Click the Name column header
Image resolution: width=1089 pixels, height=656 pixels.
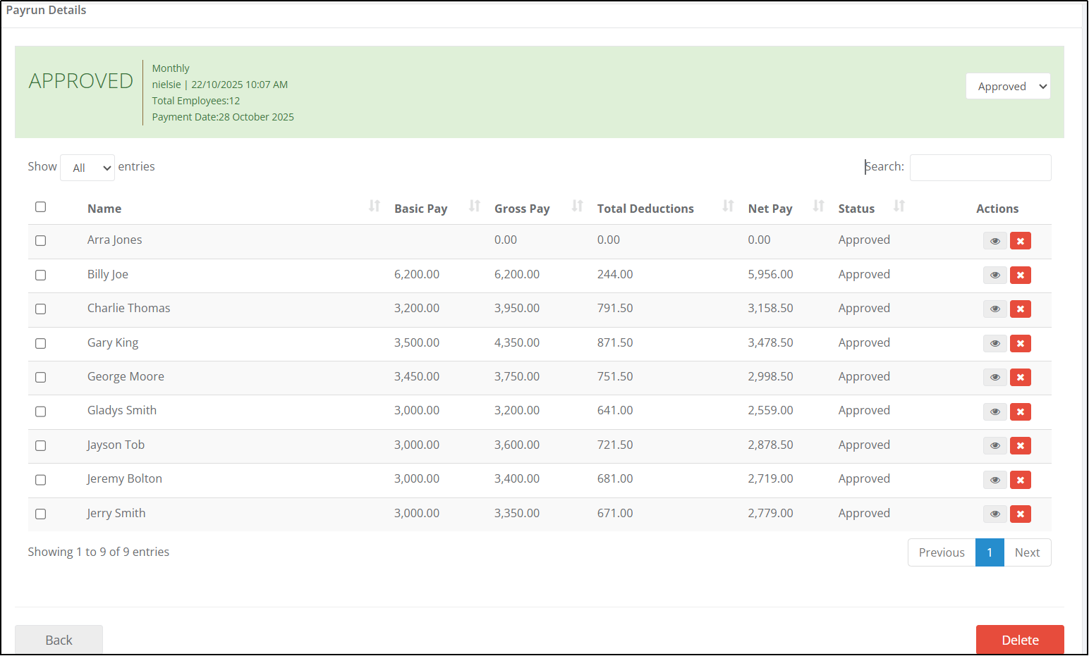coord(104,209)
